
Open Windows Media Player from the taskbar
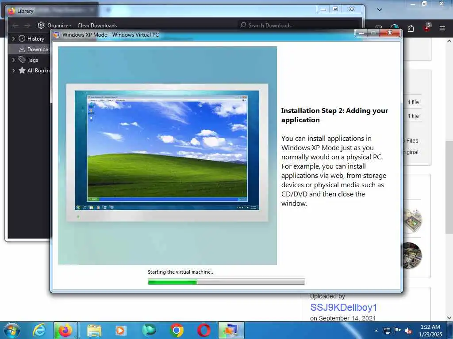(120, 331)
